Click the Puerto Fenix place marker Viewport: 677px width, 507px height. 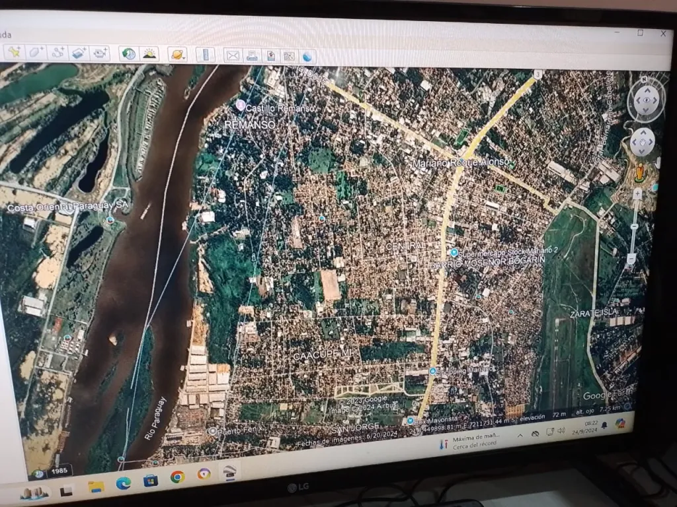pyautogui.click(x=212, y=431)
